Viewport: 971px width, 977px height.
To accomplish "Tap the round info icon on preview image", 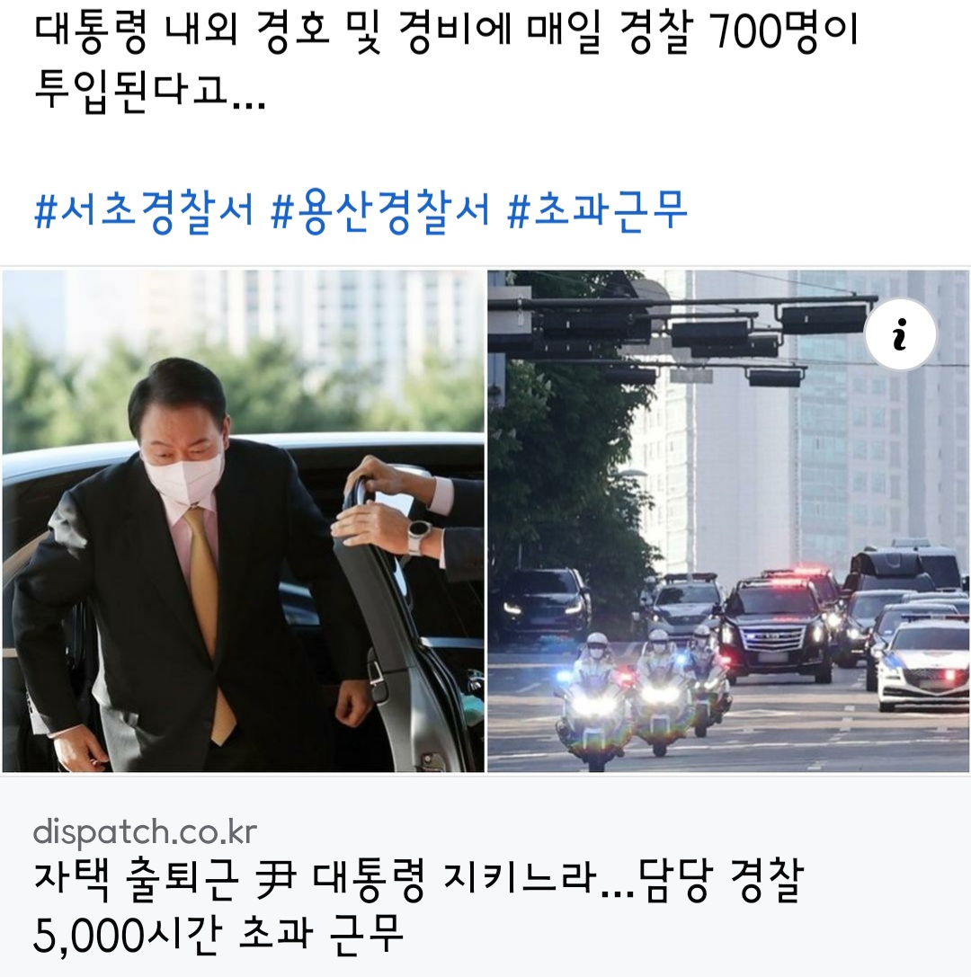I will tap(900, 334).
